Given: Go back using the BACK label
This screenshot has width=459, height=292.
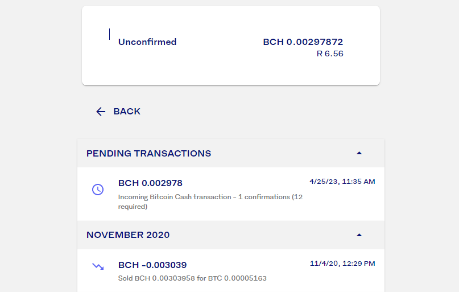Looking at the screenshot, I should click(x=127, y=112).
